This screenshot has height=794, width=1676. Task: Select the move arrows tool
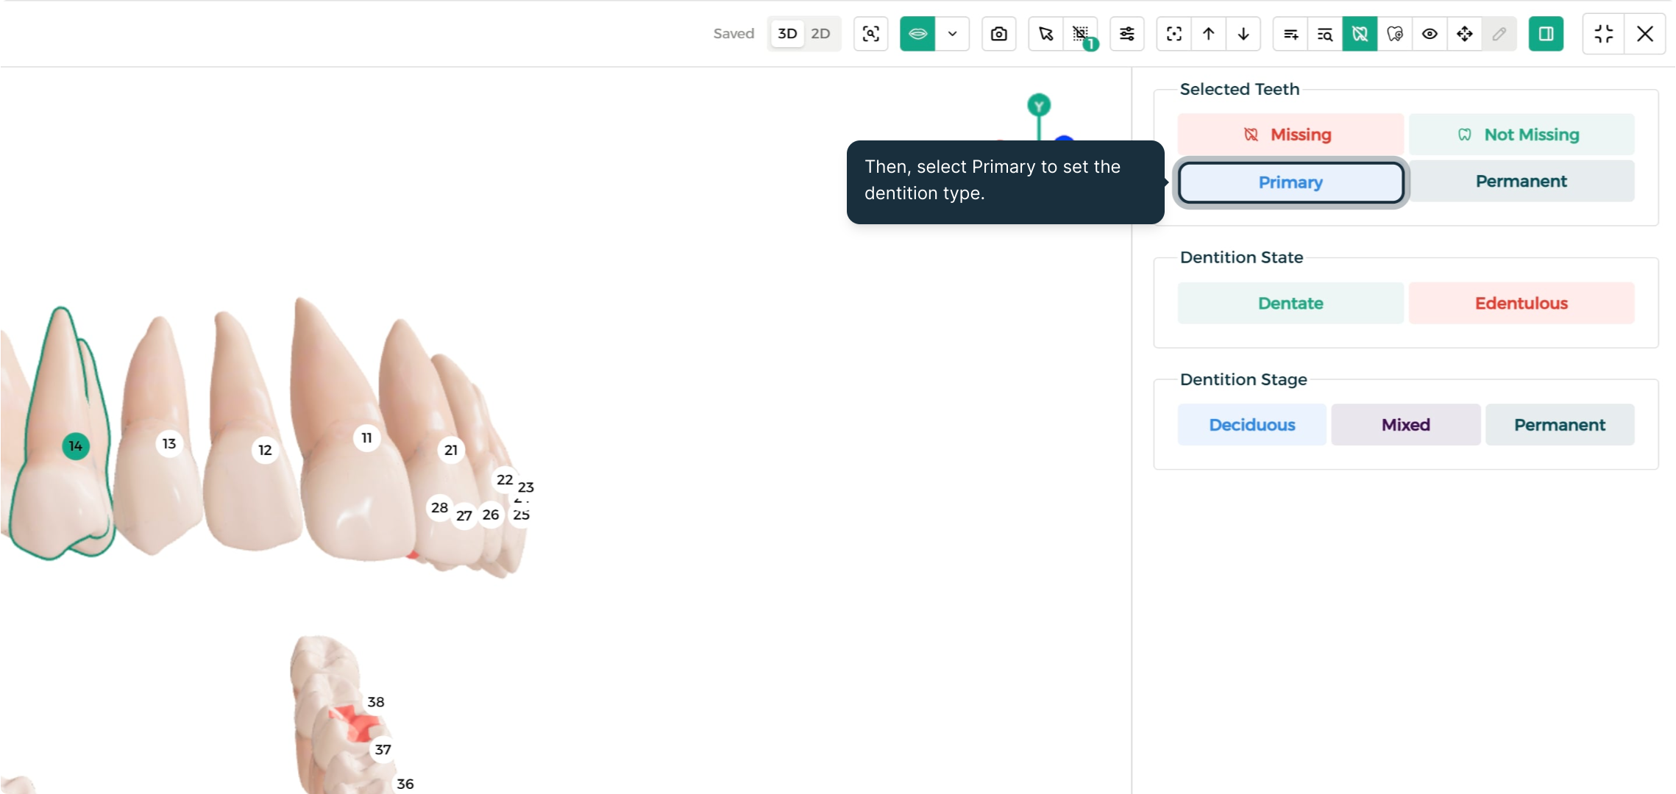click(x=1465, y=34)
